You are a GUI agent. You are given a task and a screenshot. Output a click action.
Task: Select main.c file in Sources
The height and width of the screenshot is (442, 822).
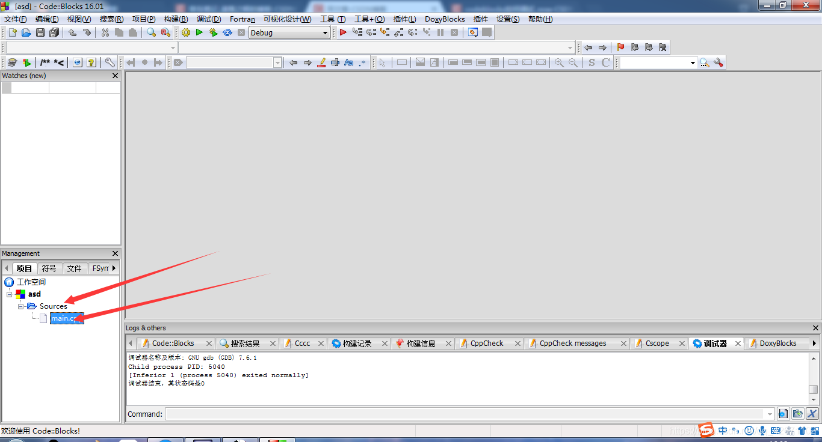[66, 318]
